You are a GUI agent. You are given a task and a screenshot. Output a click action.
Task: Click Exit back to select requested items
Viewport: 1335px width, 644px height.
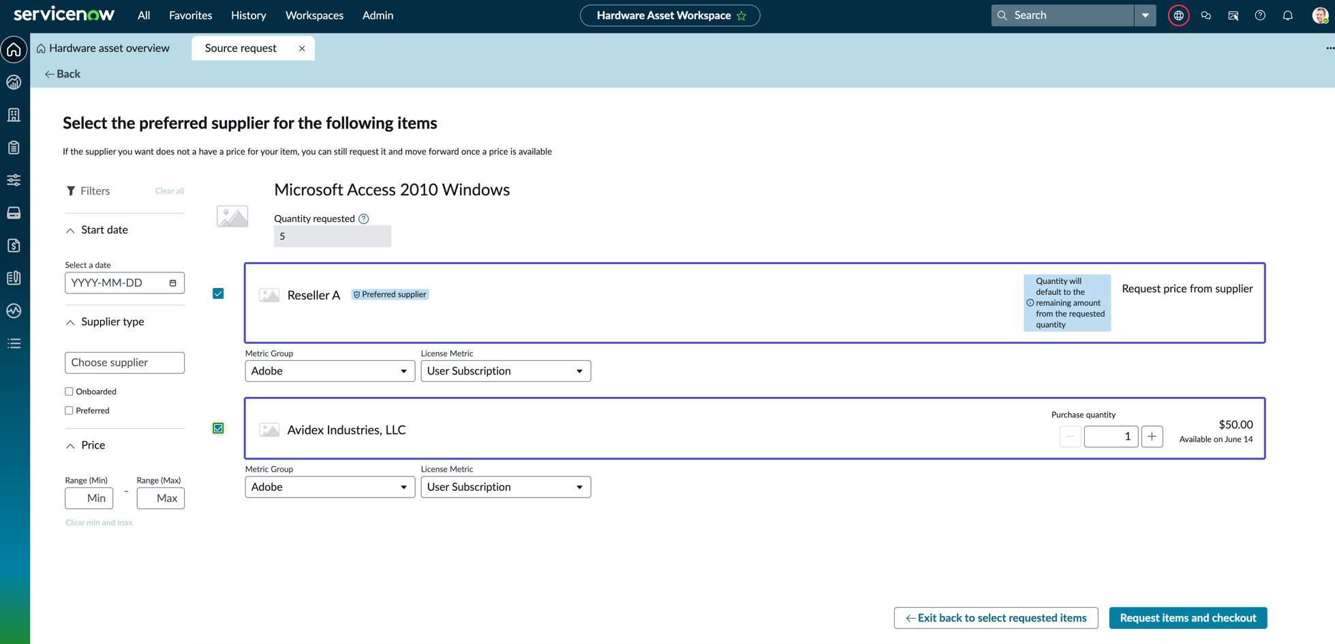coord(996,618)
